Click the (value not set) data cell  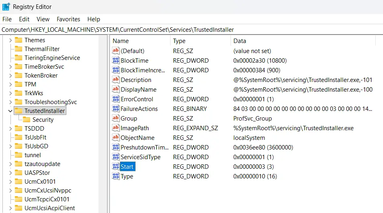[252, 51]
